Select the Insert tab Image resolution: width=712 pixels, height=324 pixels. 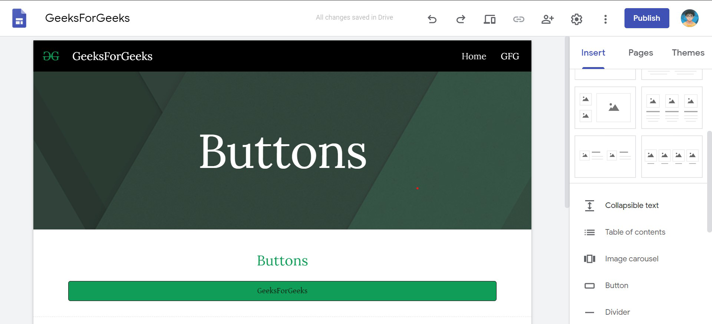click(593, 53)
